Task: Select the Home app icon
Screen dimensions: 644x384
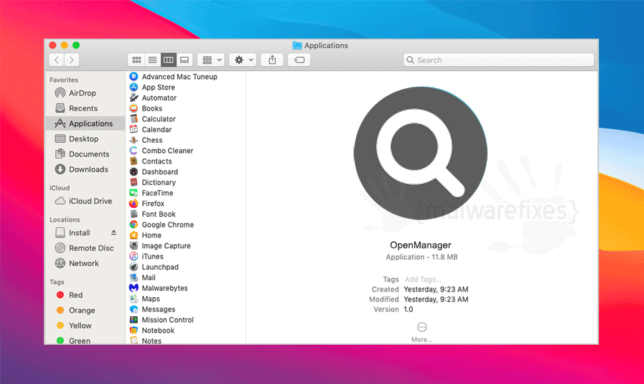Action: pyautogui.click(x=133, y=235)
